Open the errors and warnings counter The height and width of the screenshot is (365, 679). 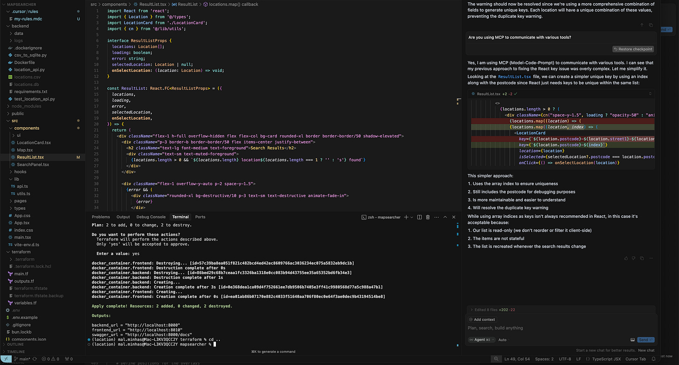pyautogui.click(x=51, y=359)
